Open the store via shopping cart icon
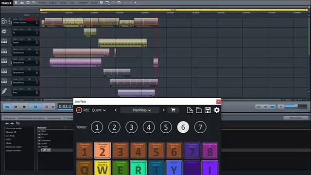311x175 pixels. coord(173,110)
